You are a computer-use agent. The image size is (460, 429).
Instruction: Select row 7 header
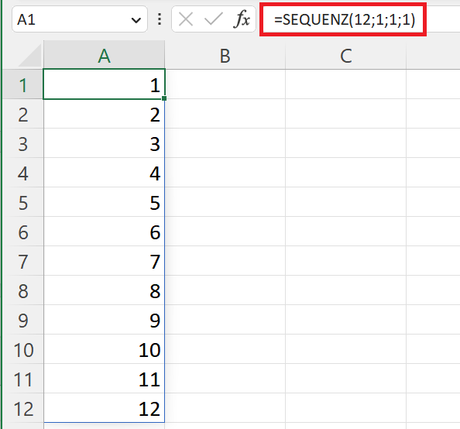(x=23, y=261)
